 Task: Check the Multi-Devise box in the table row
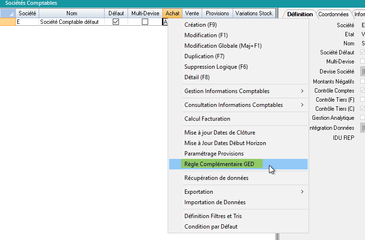145,22
